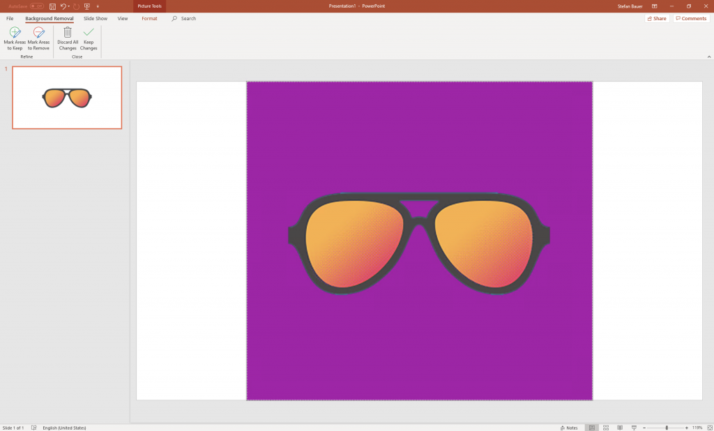Collapse the ribbon with the chevron
This screenshot has height=431, width=714.
[x=709, y=57]
